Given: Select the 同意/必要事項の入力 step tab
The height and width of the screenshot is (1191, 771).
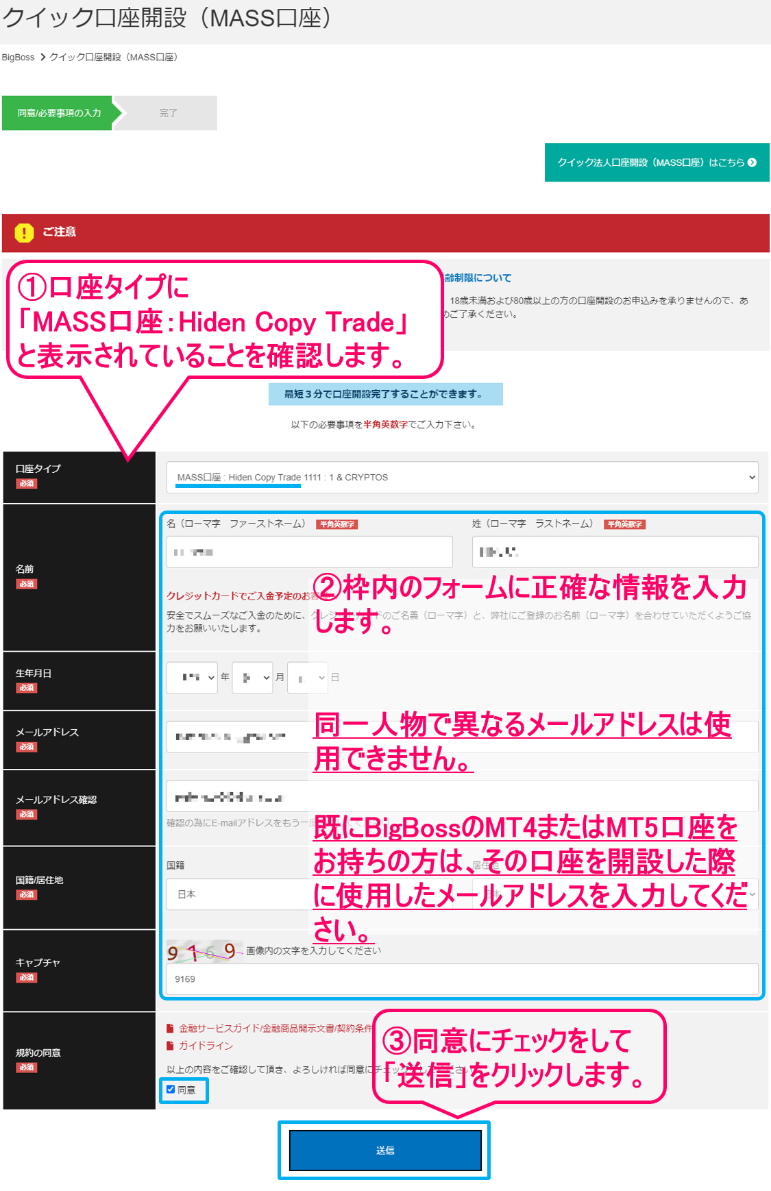Looking at the screenshot, I should click(x=59, y=113).
